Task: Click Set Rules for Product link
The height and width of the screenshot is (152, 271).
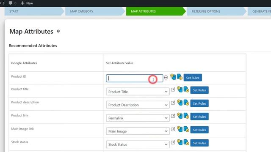Action: tap(199, 117)
